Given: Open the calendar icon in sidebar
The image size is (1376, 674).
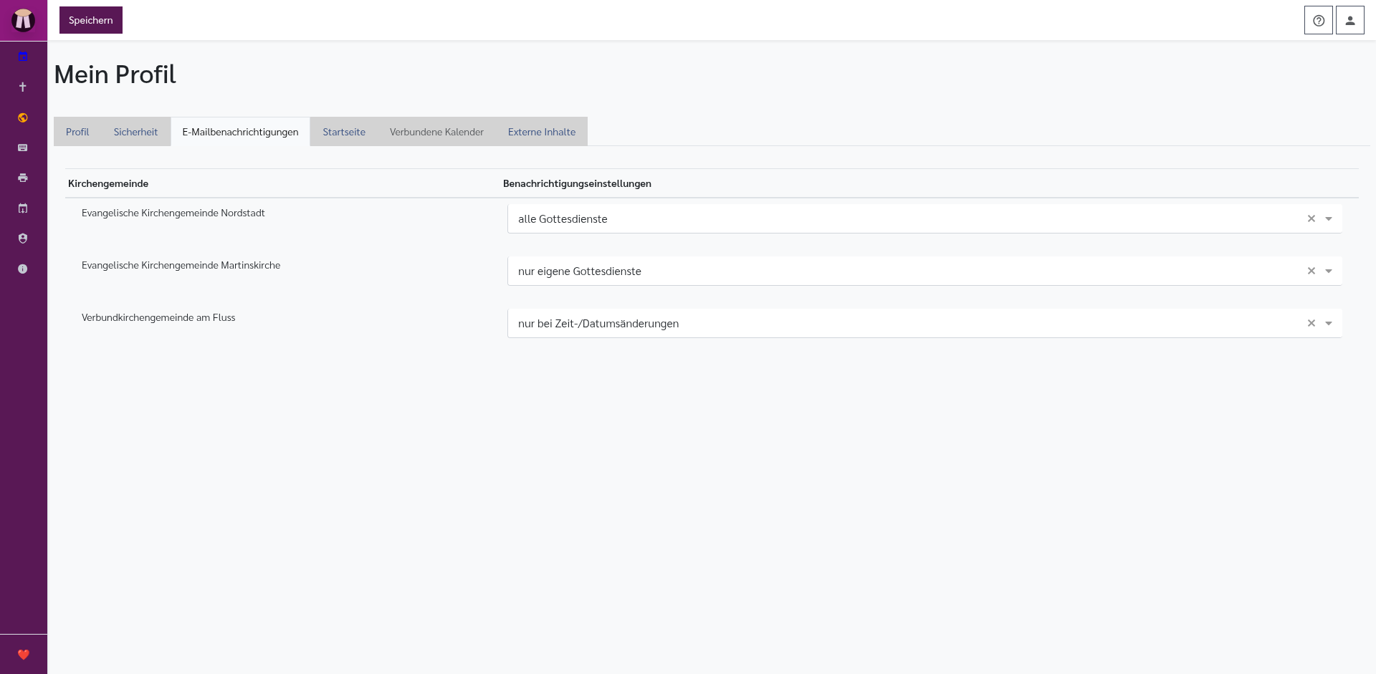Looking at the screenshot, I should point(23,57).
